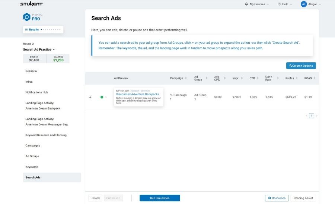The height and width of the screenshot is (204, 335).
Task: Click Reading Assist button
Action: (x=303, y=198)
